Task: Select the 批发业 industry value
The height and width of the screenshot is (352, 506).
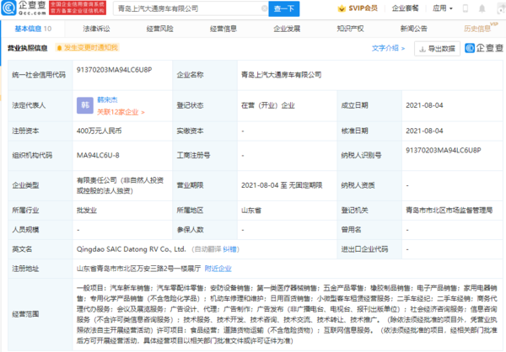Action: [87, 211]
